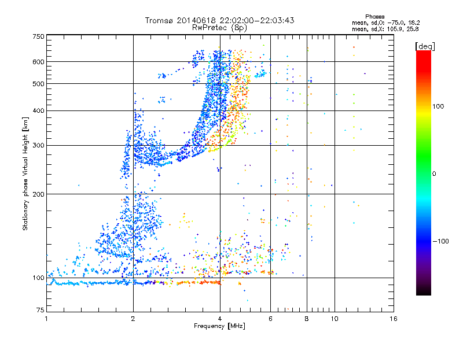Click the 'RwPretec (8p)' subtitle
463x347 pixels.
219,28
